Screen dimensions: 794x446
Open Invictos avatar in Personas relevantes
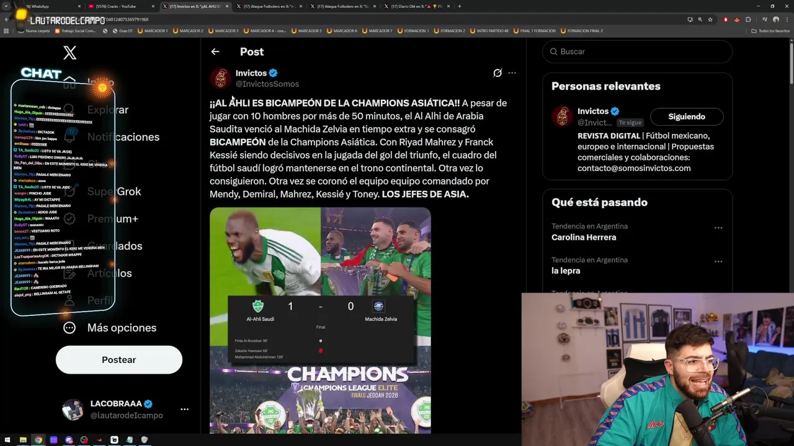562,116
